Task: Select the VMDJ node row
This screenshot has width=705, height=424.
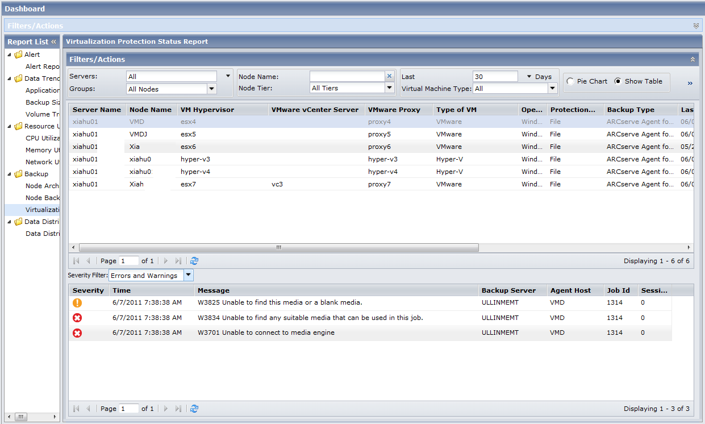Action: click(381, 134)
